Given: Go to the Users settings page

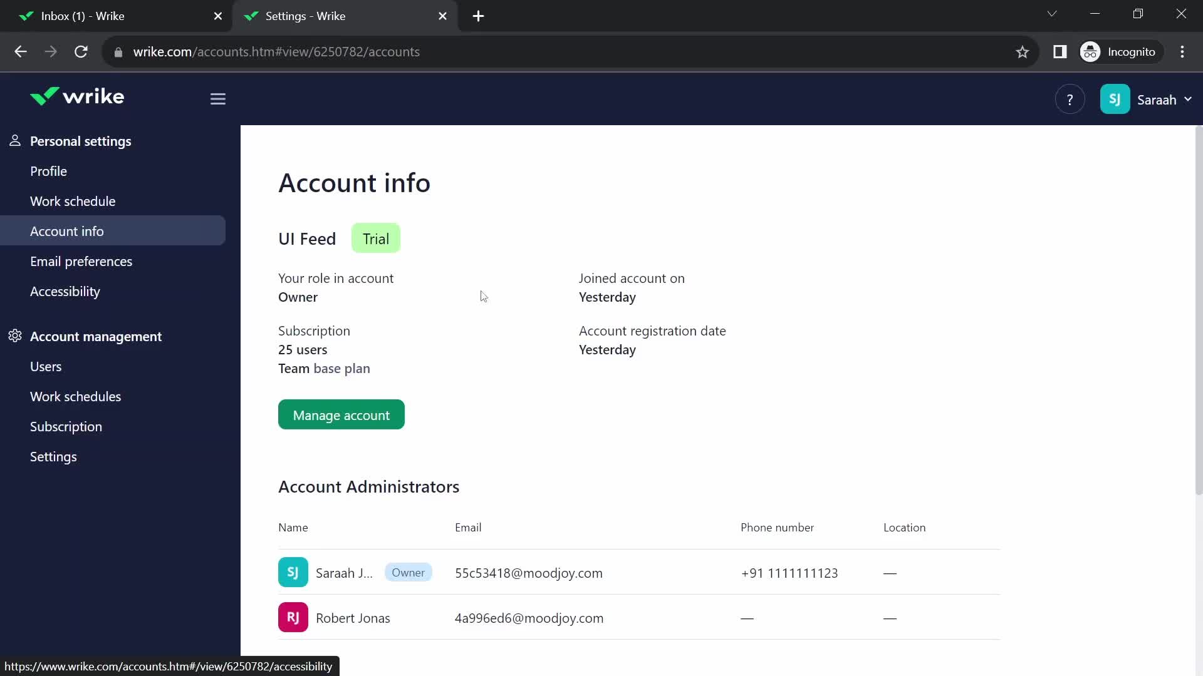Looking at the screenshot, I should tap(46, 367).
